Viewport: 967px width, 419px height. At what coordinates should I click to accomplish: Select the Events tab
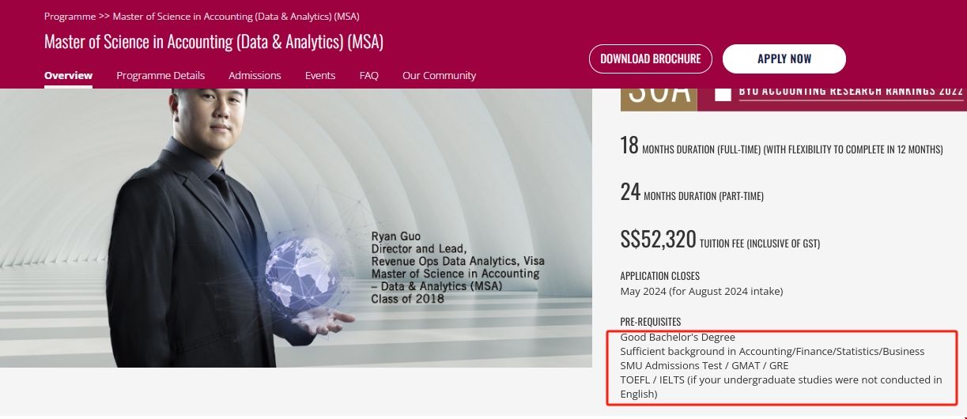[320, 76]
